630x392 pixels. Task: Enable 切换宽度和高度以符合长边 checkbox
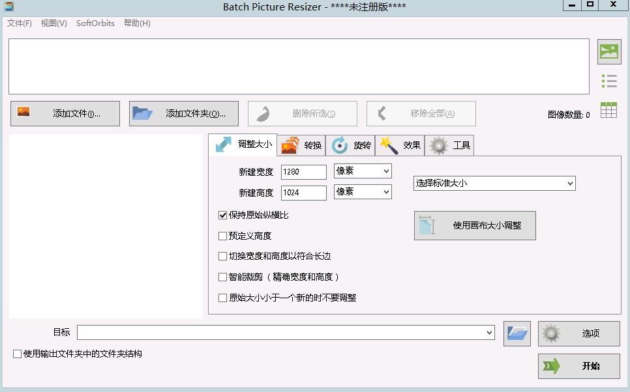coord(222,256)
